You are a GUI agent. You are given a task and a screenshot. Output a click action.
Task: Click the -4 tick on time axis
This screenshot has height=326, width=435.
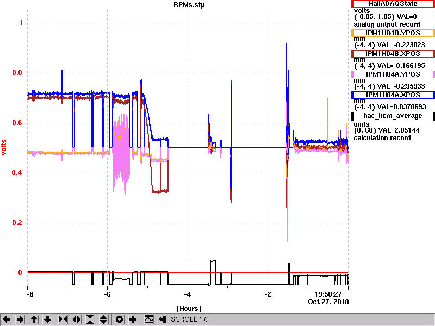(188, 294)
